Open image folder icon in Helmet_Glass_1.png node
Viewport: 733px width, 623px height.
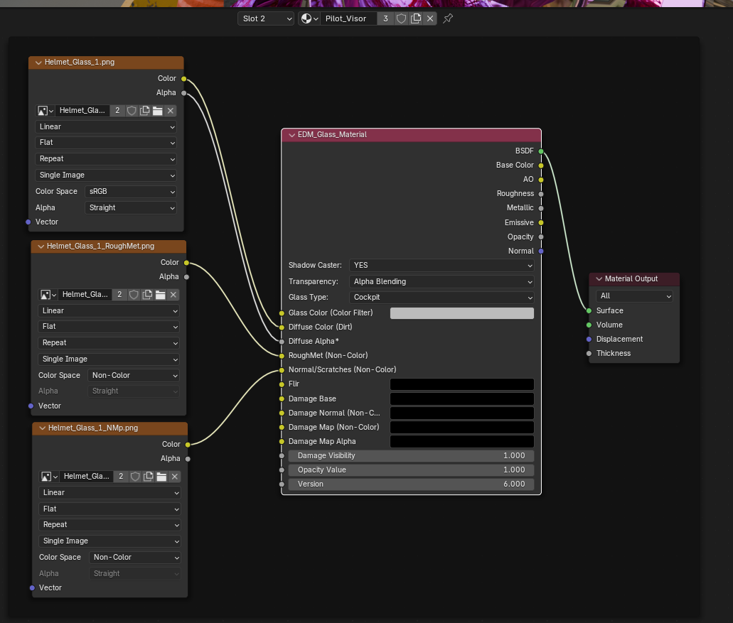158,111
